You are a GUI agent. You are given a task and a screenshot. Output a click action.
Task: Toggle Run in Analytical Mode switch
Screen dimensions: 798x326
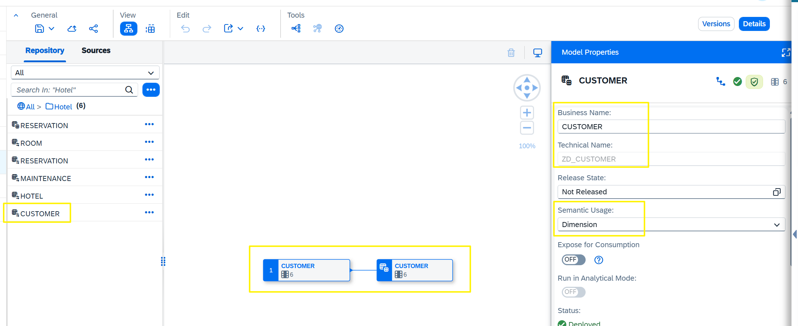point(573,292)
